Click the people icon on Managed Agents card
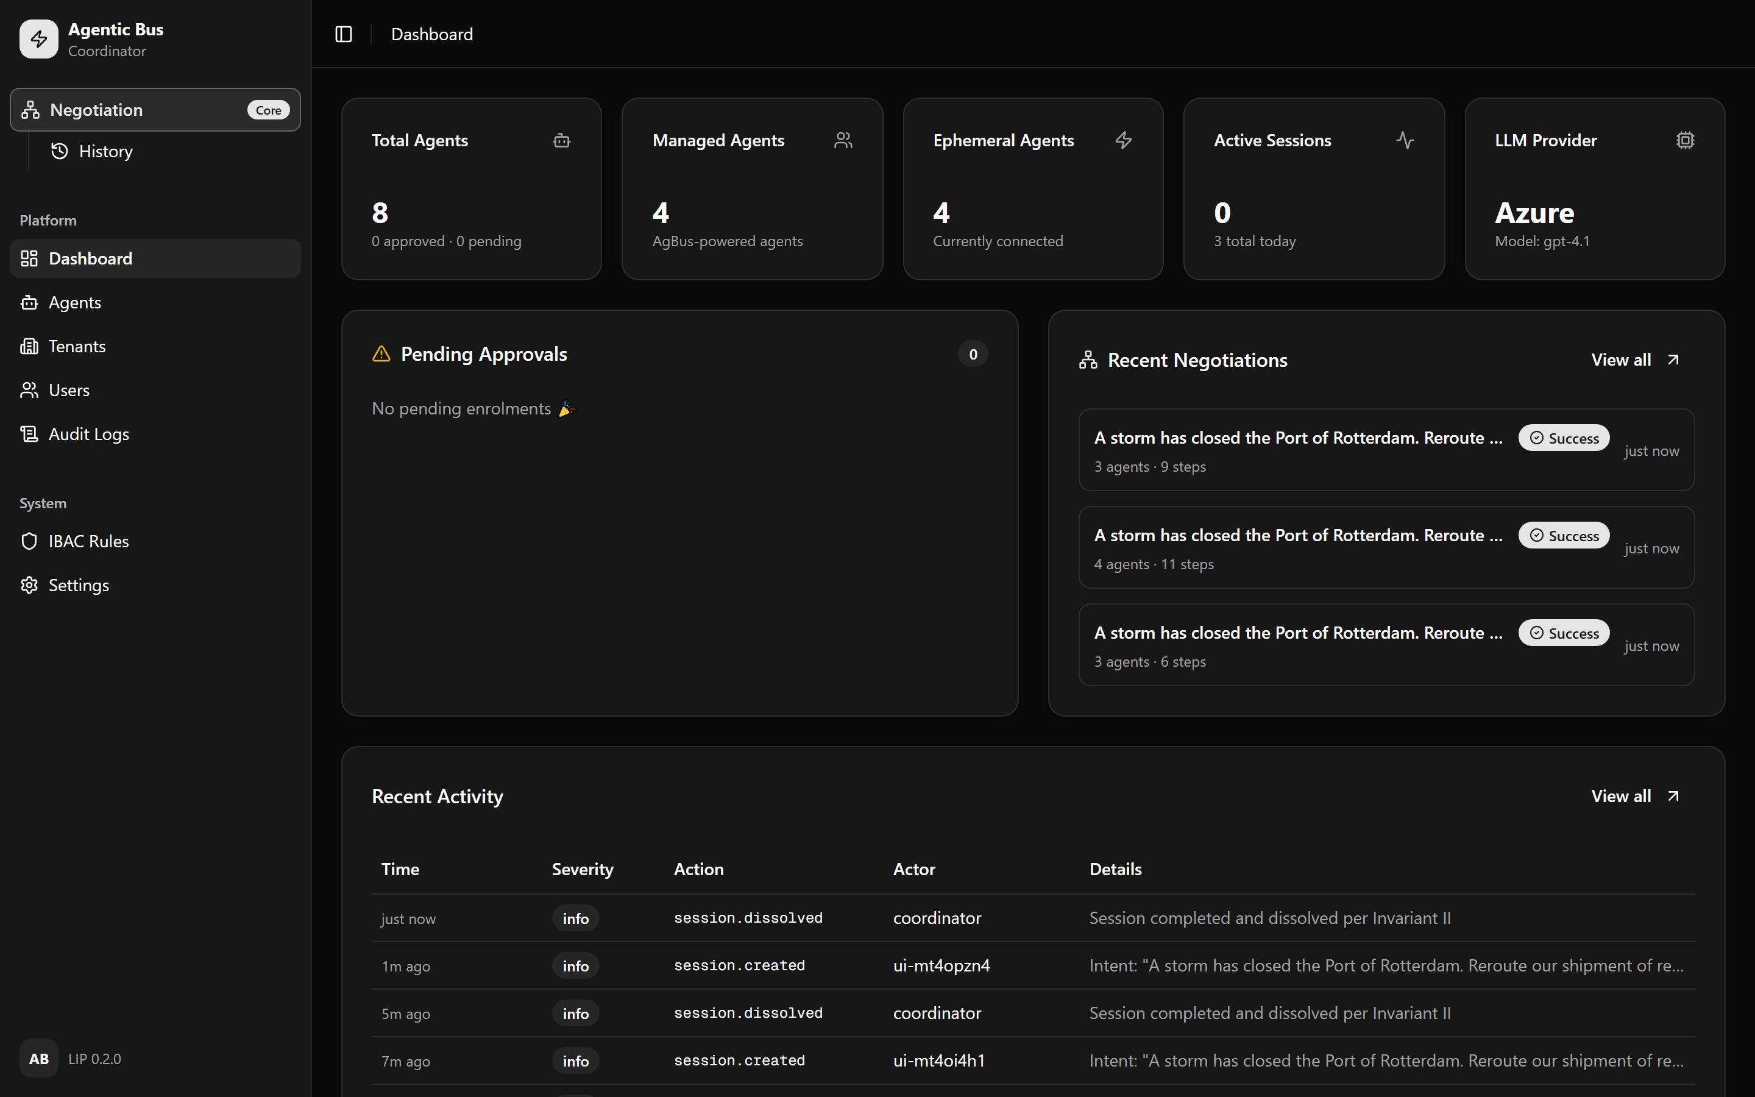The width and height of the screenshot is (1755, 1097). 843,140
